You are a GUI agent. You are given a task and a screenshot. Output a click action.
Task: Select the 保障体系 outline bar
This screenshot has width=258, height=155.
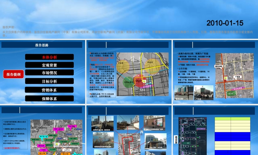(x=49, y=98)
